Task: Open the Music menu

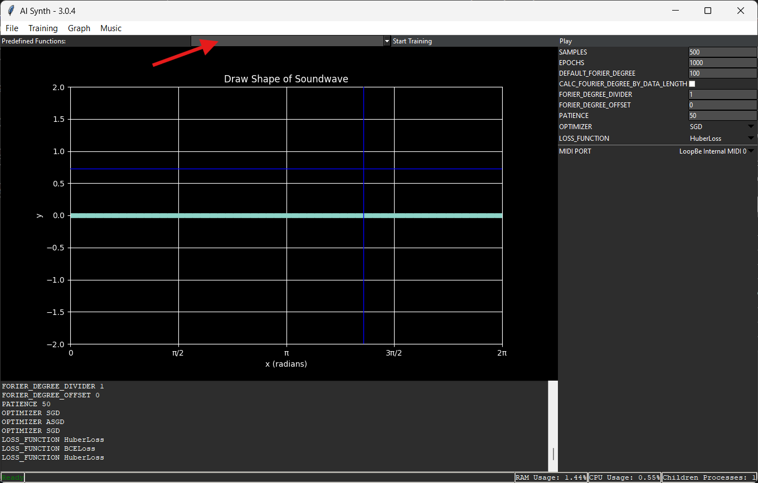Action: click(111, 28)
